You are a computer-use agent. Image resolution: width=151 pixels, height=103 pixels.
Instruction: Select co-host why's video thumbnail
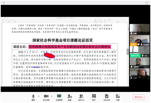click(140, 51)
